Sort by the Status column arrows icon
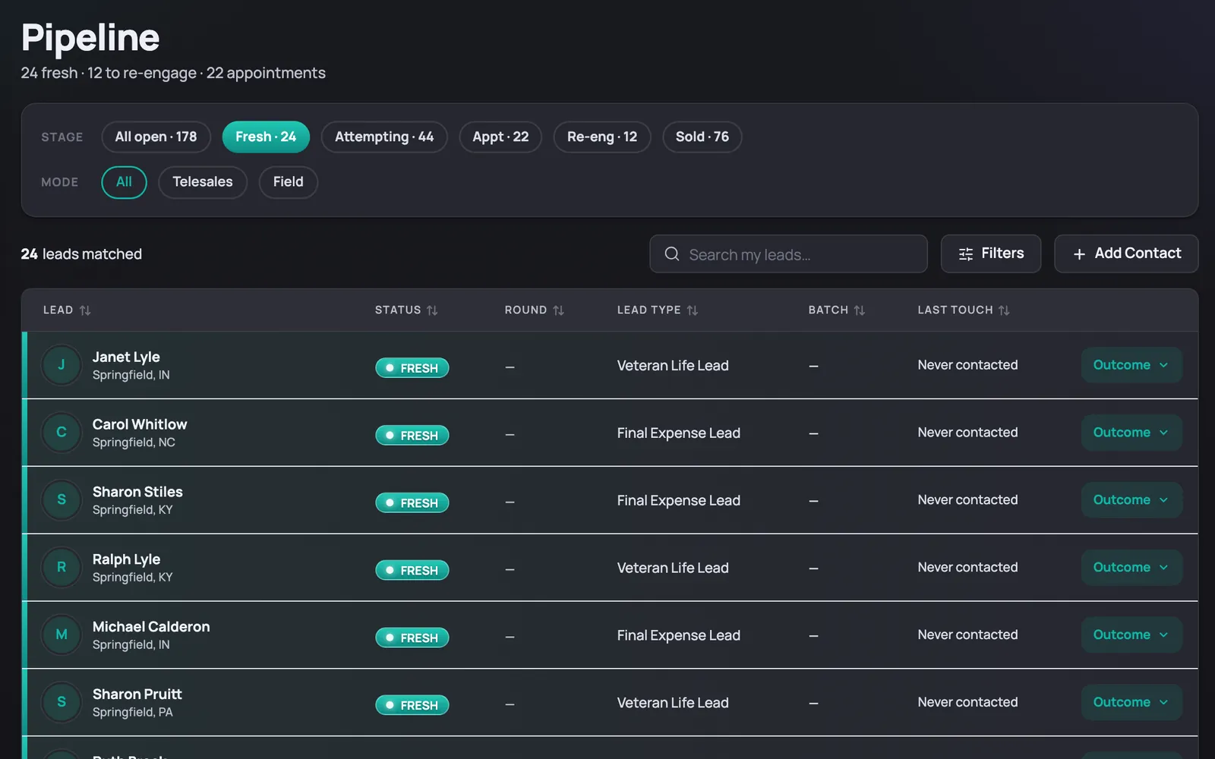Viewport: 1215px width, 759px height. click(x=432, y=310)
